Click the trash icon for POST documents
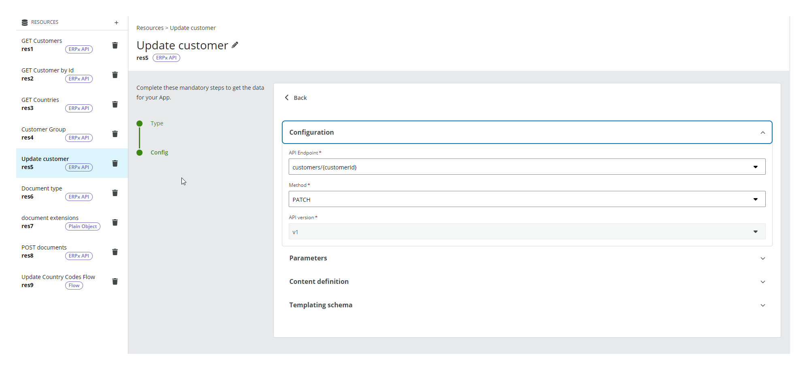 click(x=115, y=252)
